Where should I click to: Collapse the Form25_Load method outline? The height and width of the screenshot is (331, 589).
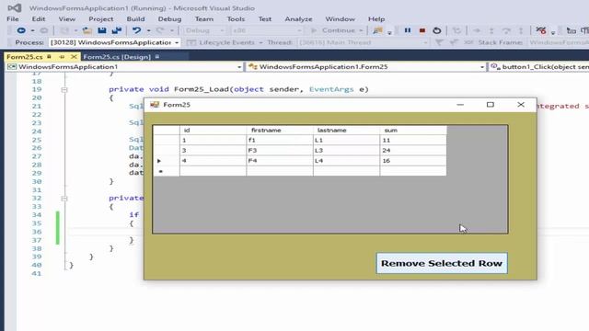tap(64, 90)
